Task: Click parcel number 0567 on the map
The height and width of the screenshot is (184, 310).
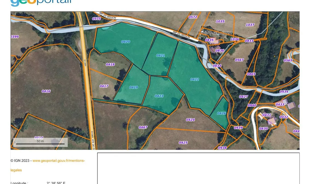Action: (239, 60)
